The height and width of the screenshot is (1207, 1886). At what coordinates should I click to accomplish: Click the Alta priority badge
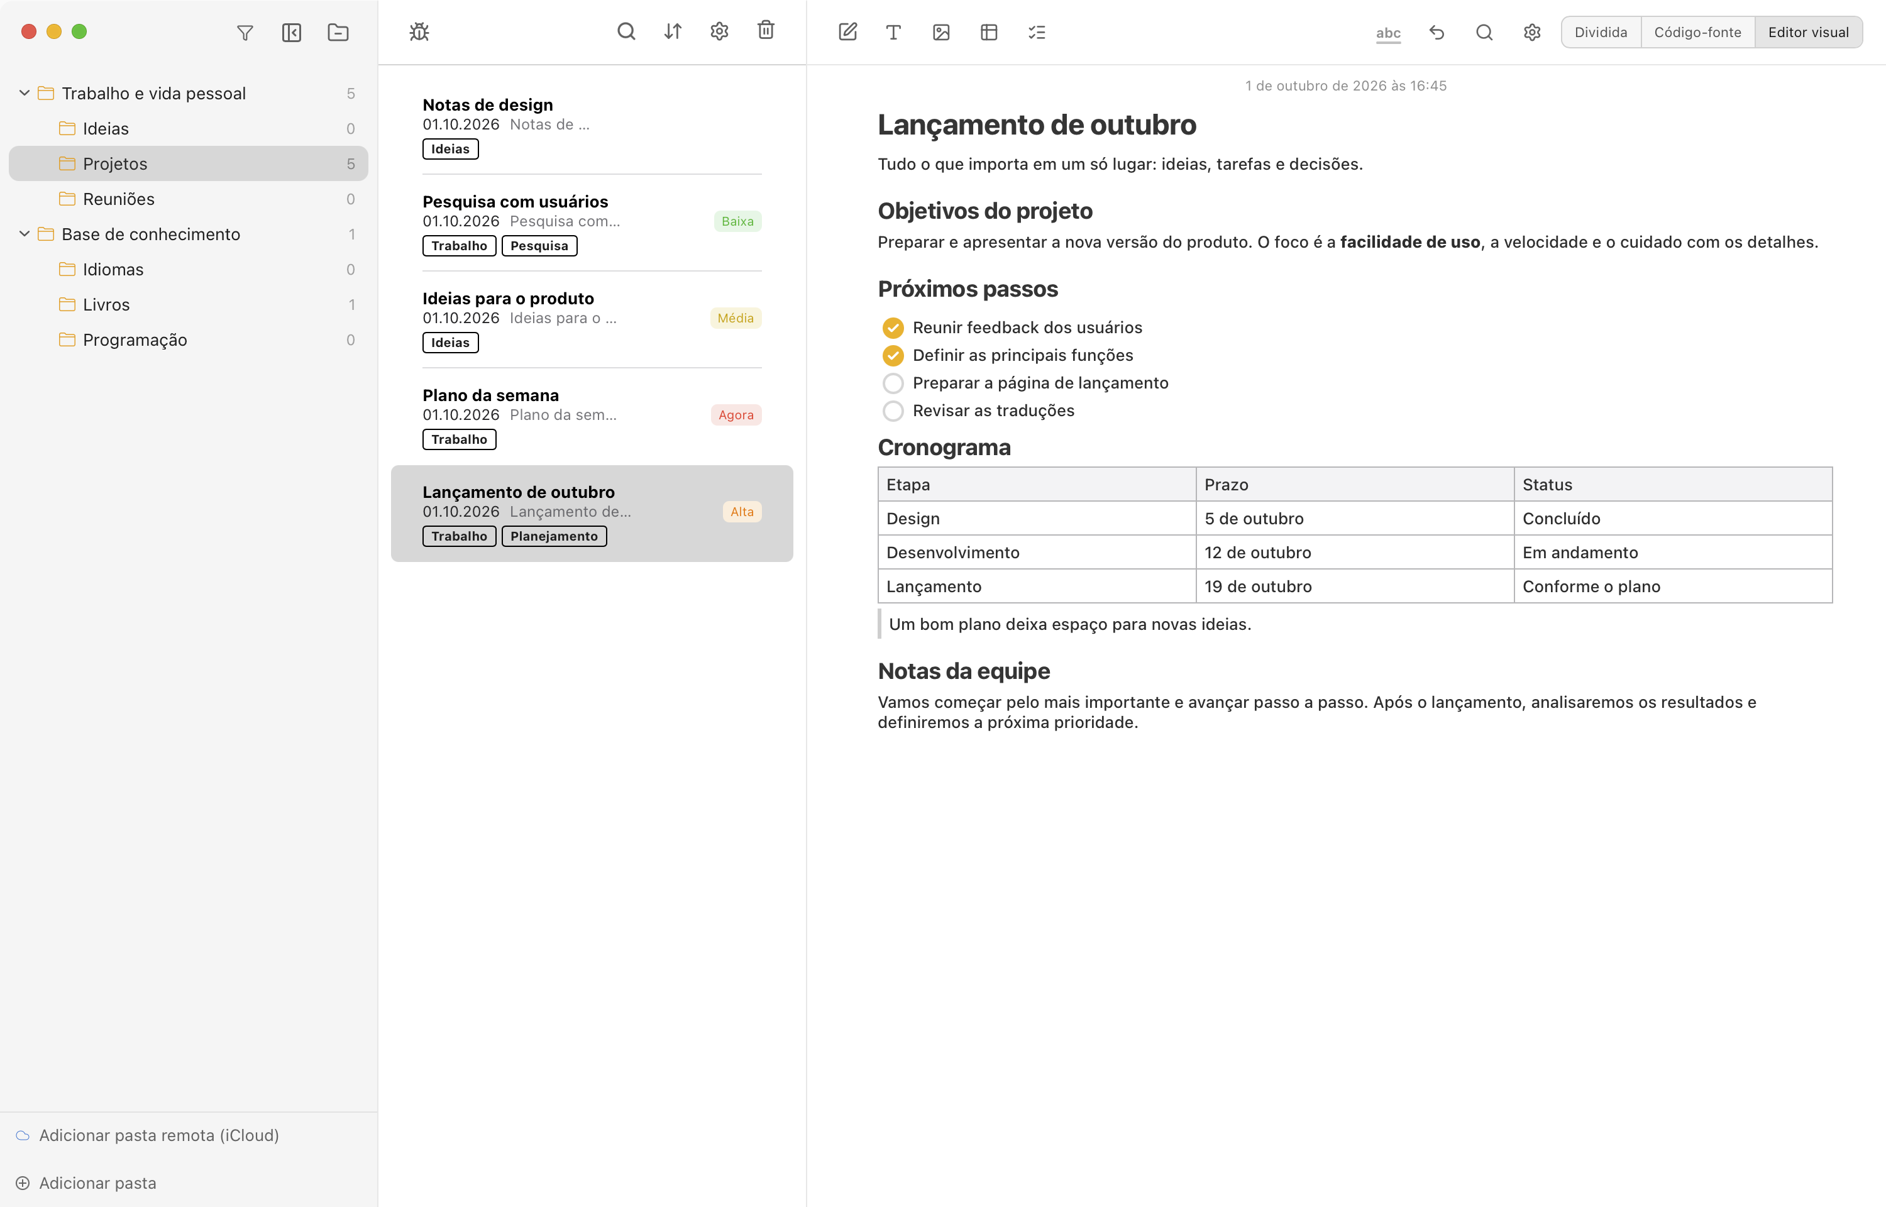(742, 512)
